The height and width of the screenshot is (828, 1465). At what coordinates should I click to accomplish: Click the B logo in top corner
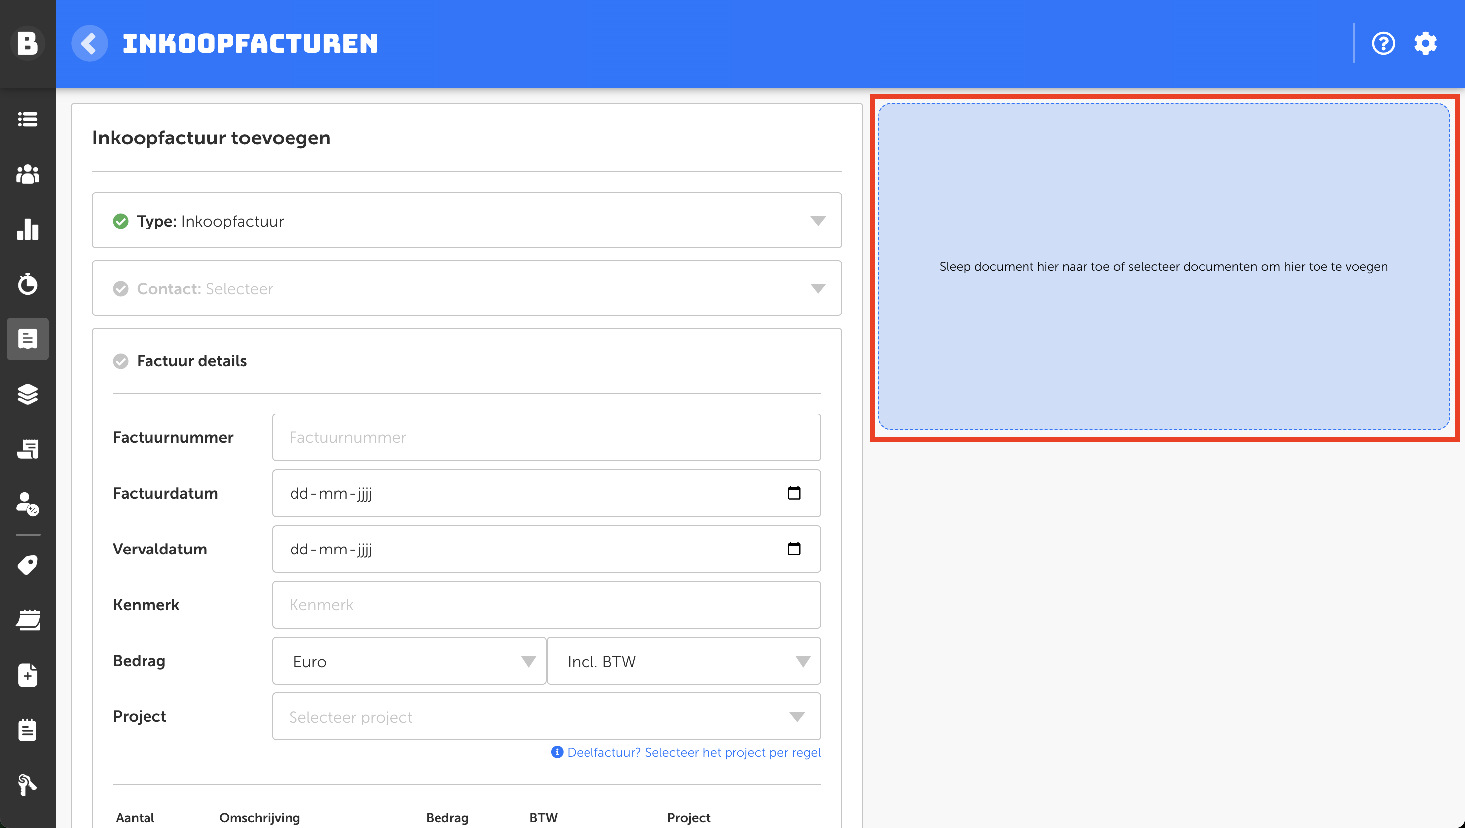pos(27,43)
